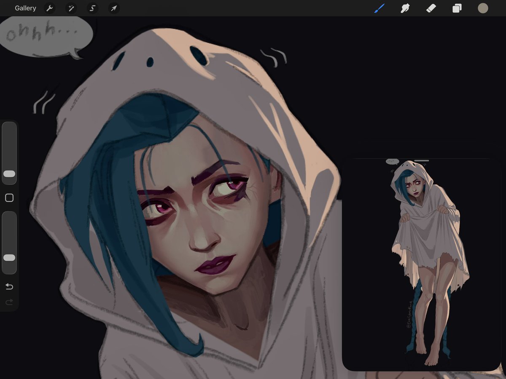This screenshot has height=379, width=506.
Task: Adjust the brush size slider
Action: point(9,153)
